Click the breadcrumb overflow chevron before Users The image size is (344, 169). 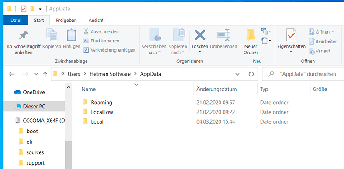click(63, 74)
